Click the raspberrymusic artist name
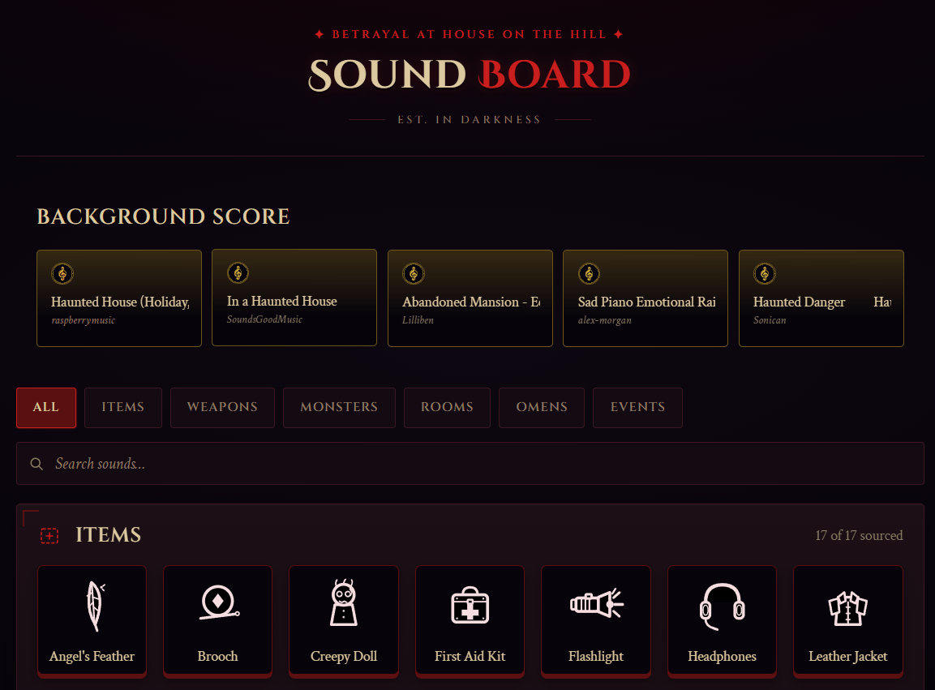The height and width of the screenshot is (690, 935). [83, 320]
